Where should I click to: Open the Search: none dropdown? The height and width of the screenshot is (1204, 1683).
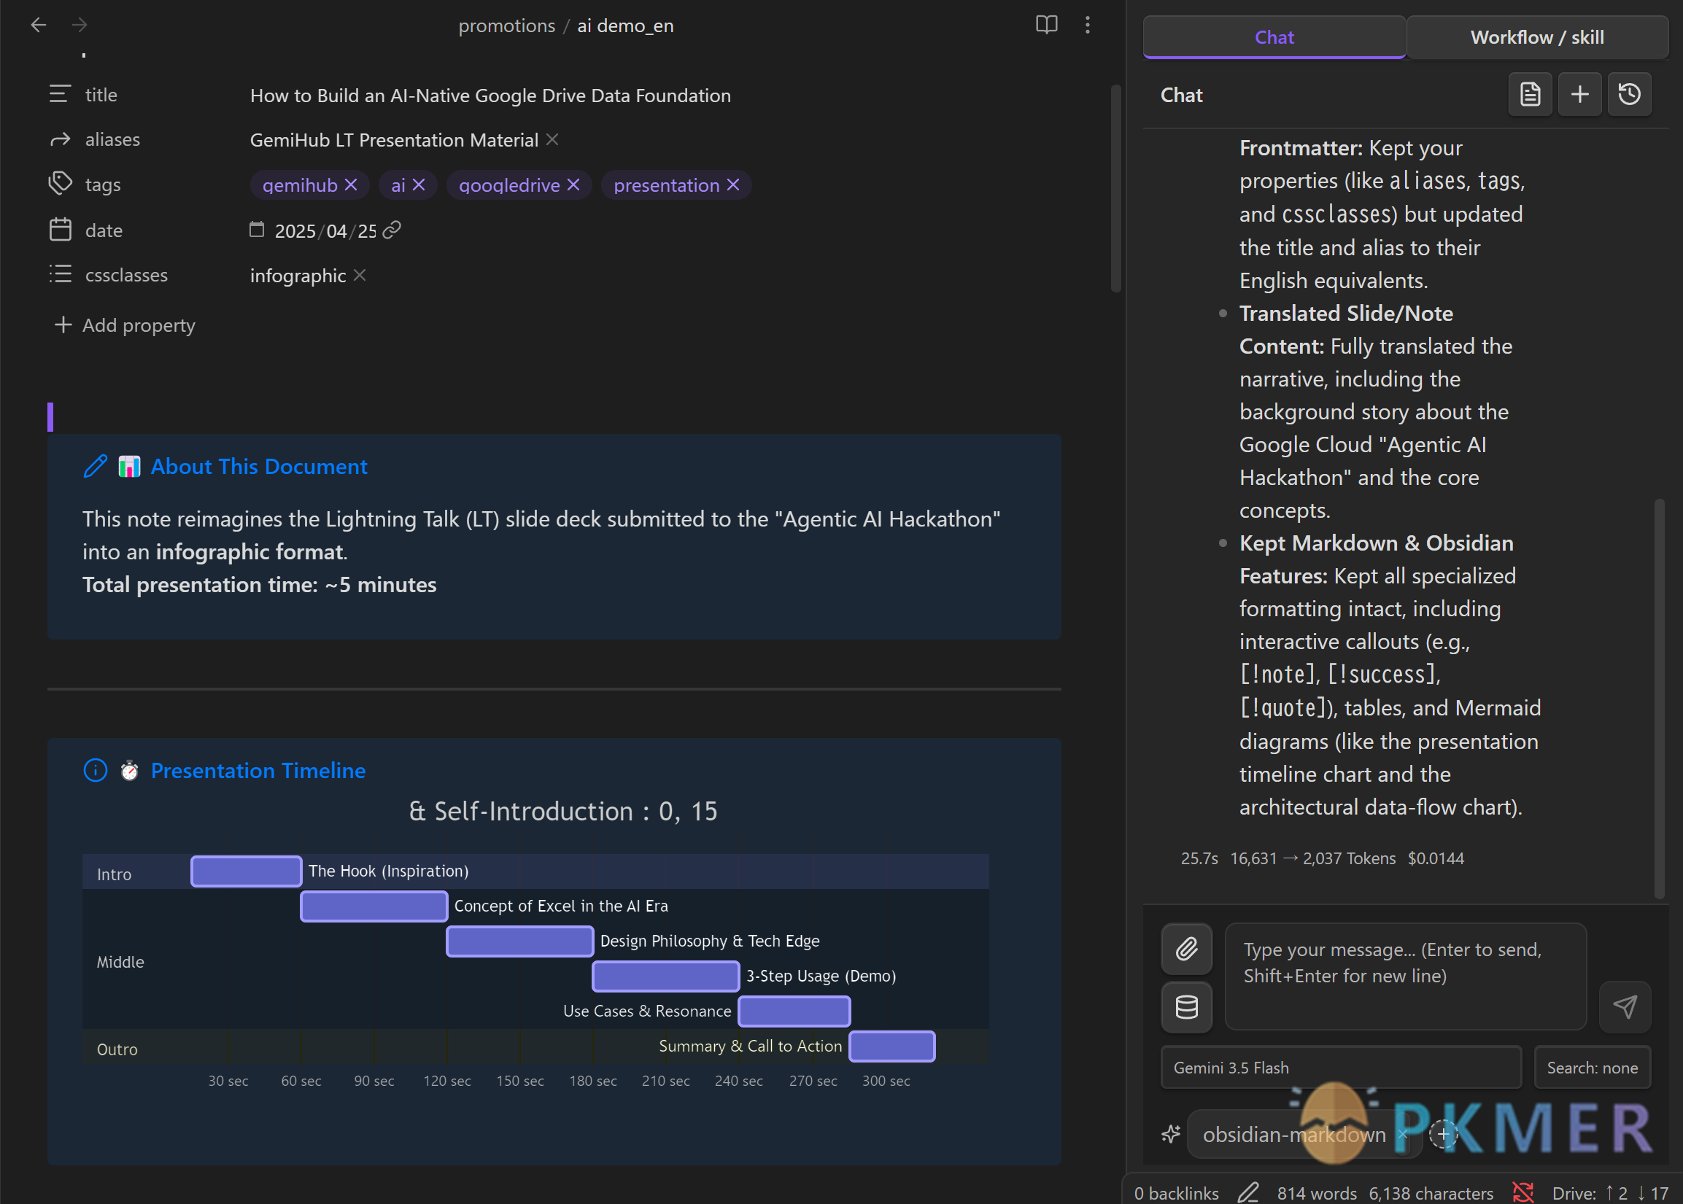click(1592, 1068)
